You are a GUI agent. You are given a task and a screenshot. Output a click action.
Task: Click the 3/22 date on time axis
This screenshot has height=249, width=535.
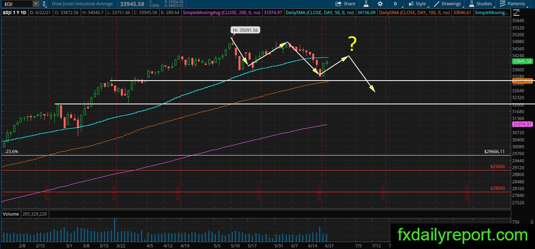click(120, 245)
